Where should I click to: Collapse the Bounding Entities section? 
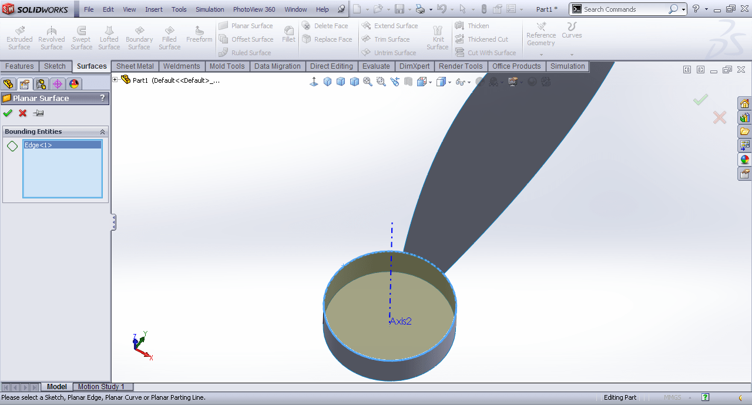click(102, 132)
